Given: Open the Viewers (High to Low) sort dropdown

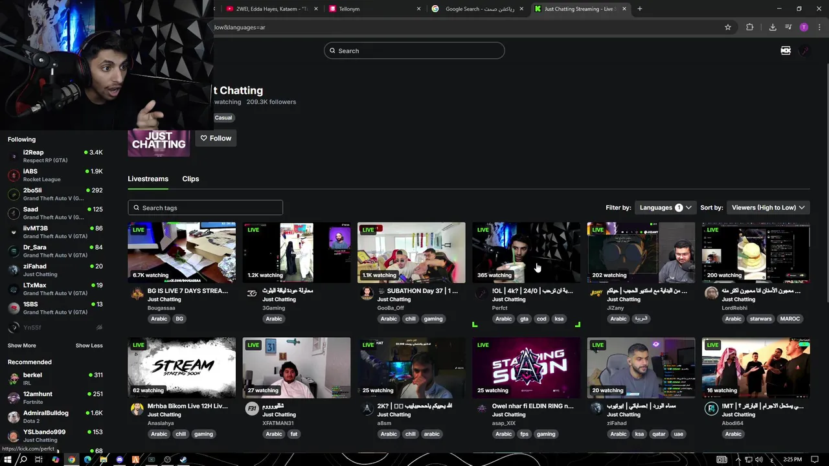Looking at the screenshot, I should click(x=768, y=208).
